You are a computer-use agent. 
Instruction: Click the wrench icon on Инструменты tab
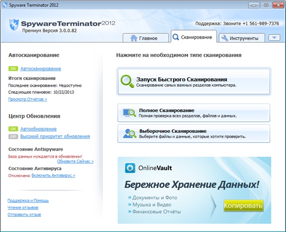pos(224,38)
